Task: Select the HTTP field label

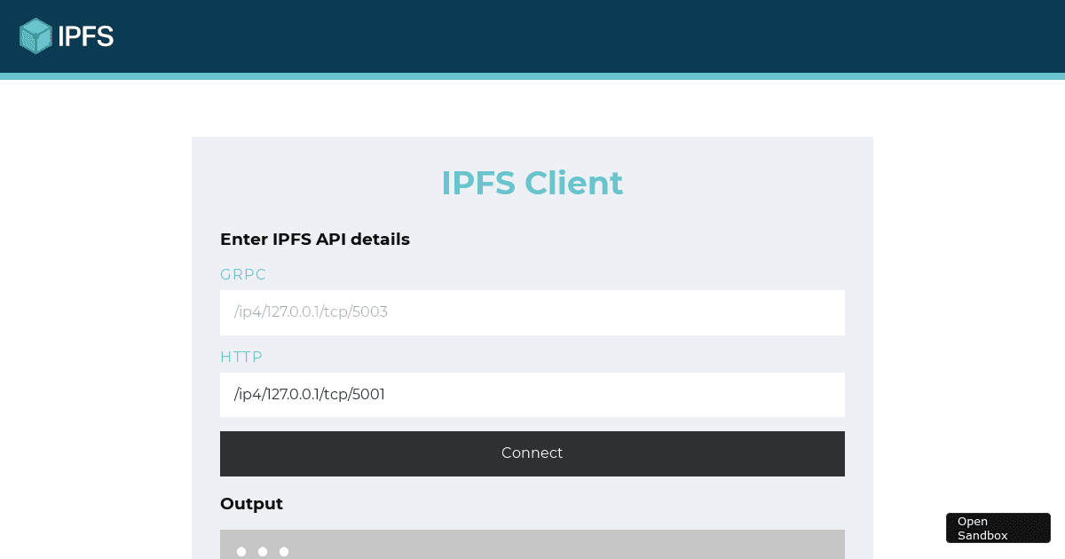Action: point(241,357)
